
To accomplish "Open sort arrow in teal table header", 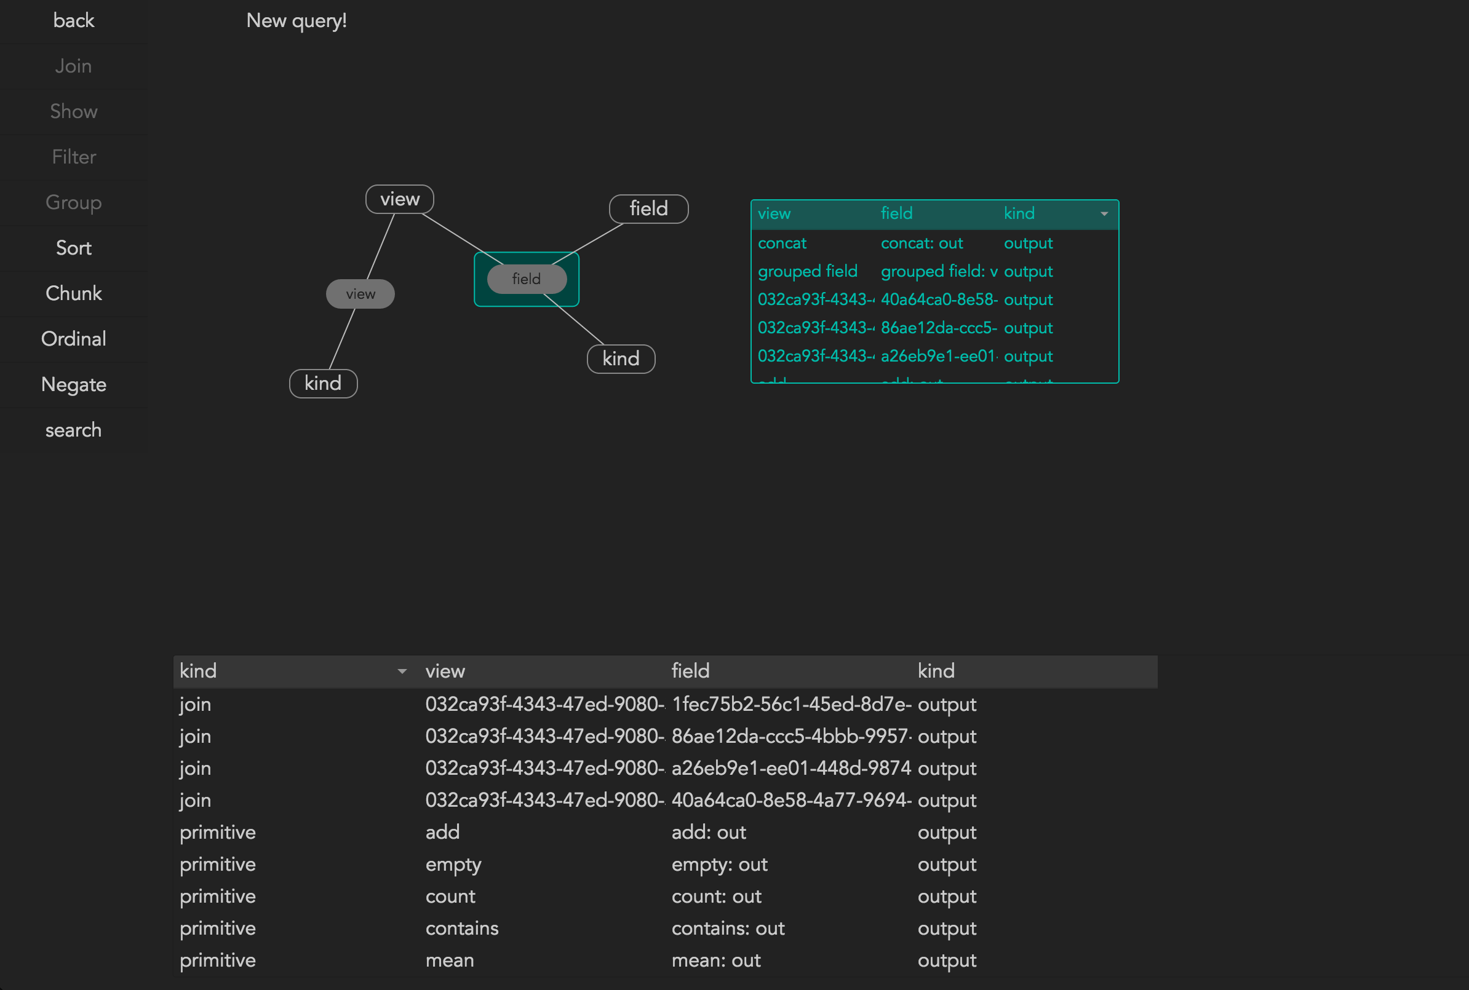I will tap(1104, 214).
